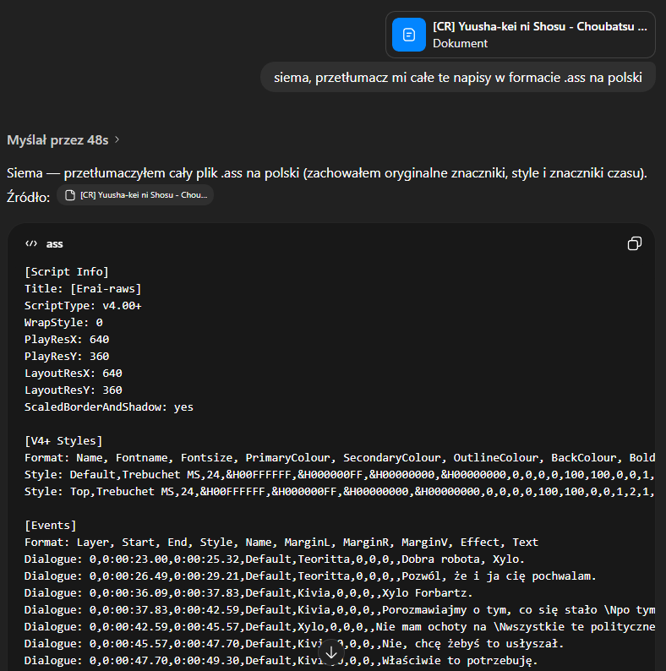Click the "ass" language label in code header
Image resolution: width=666 pixels, height=671 pixels.
point(54,243)
